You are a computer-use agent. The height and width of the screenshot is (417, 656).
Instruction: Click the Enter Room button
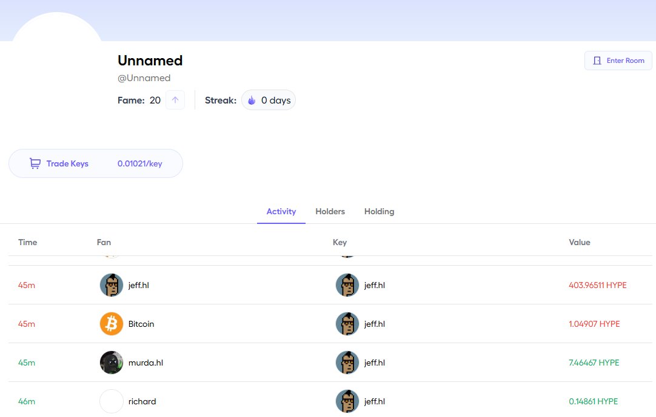[x=618, y=61]
